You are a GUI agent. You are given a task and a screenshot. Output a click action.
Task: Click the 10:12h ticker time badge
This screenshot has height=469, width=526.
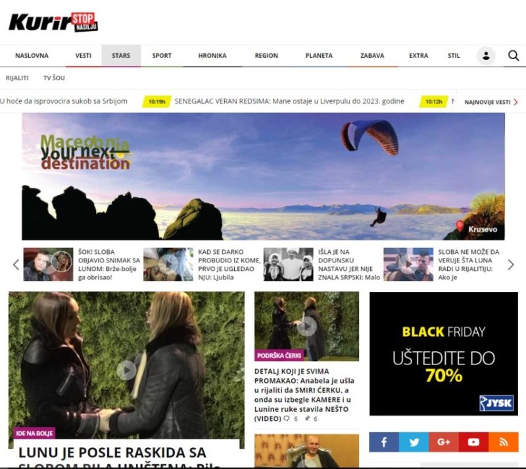pos(434,101)
